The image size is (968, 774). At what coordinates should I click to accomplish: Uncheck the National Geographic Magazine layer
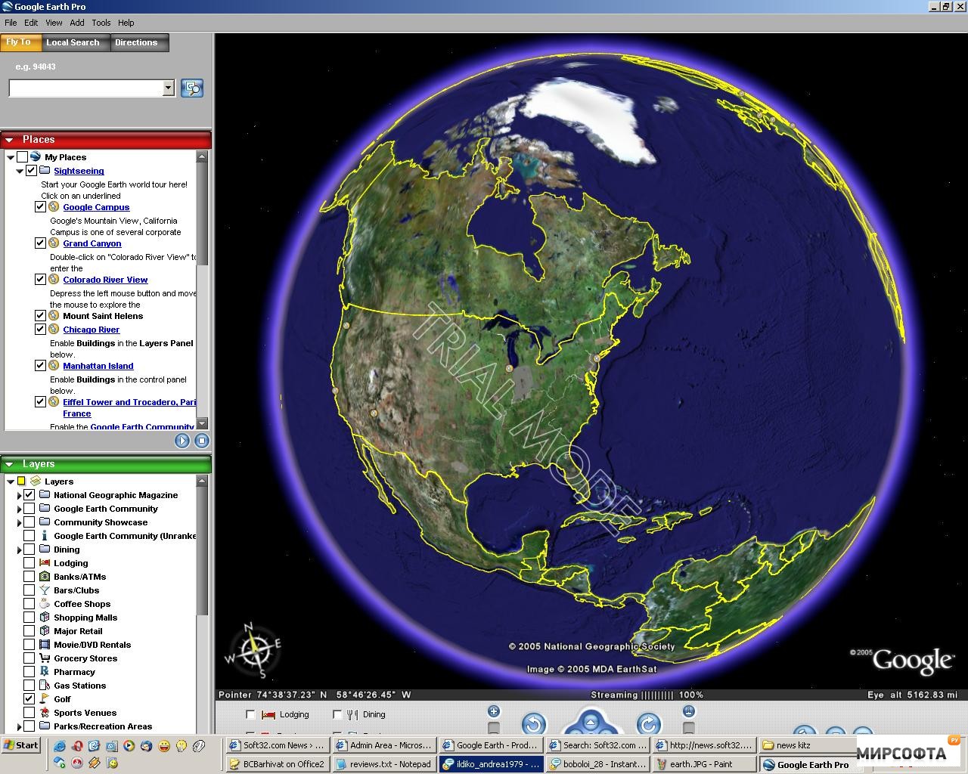pyautogui.click(x=29, y=495)
